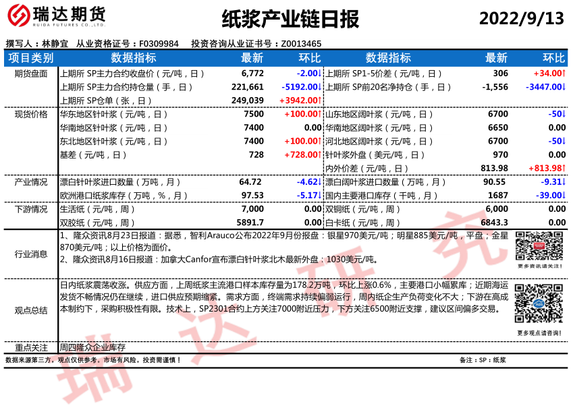Click the blue down arrow next to -5192.00
Viewport: 571px width, 408px height.
(x=320, y=87)
